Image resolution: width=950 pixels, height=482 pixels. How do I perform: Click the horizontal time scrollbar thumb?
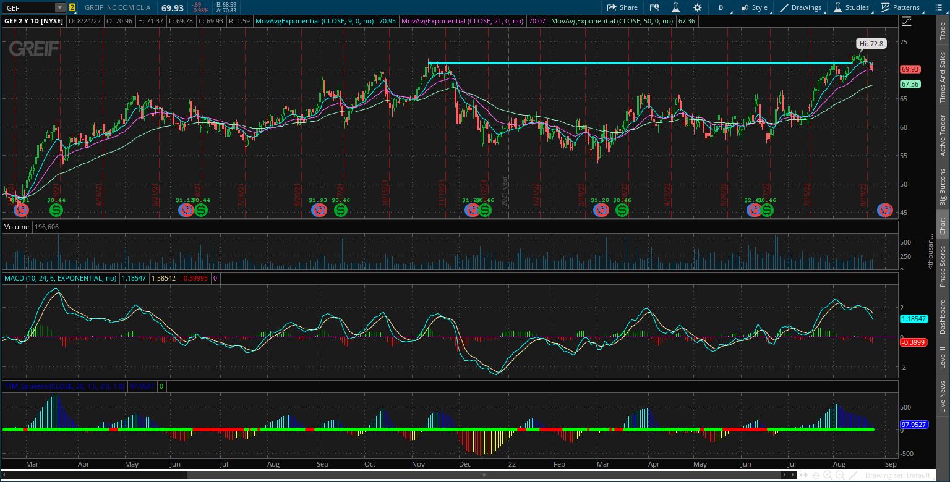[x=484, y=475]
